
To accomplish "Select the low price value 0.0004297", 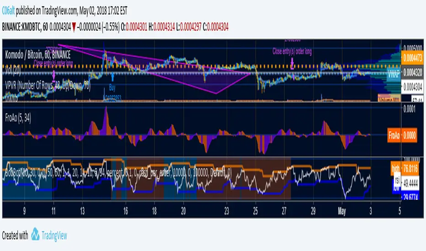I will 191,27.
